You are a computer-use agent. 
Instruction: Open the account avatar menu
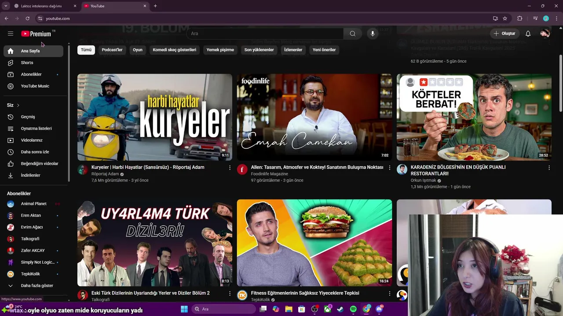click(545, 33)
